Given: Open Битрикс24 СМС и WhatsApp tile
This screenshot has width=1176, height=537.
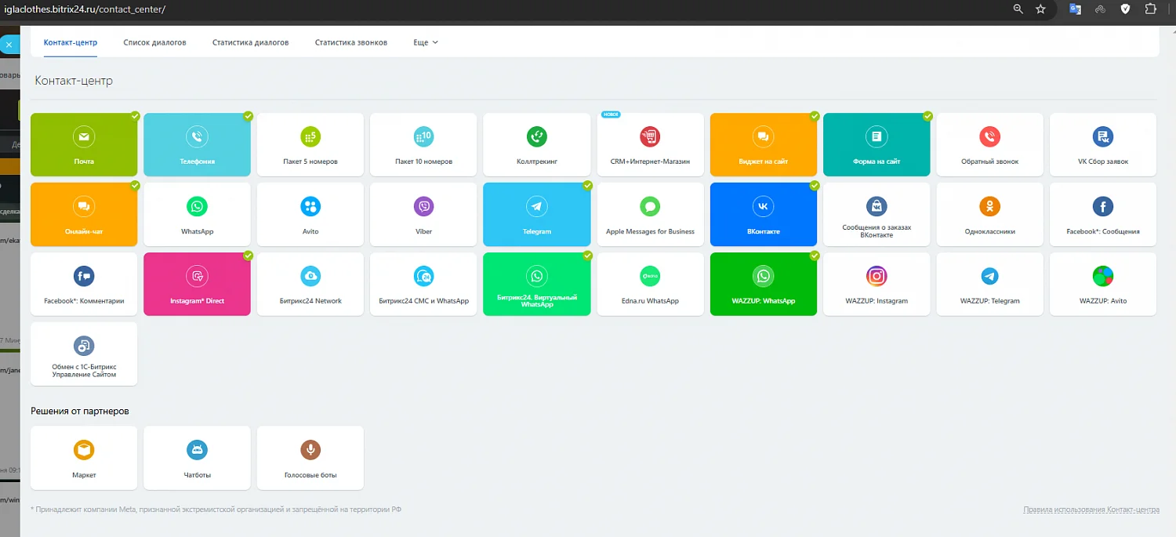Looking at the screenshot, I should 423,284.
